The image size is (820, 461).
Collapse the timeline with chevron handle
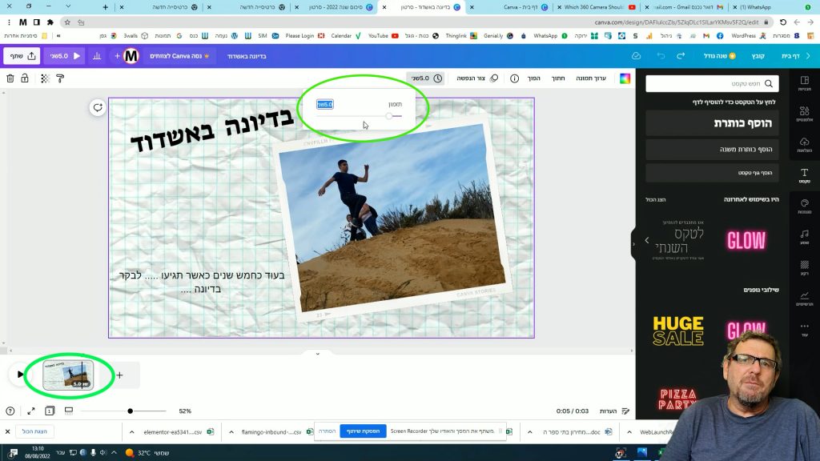[317, 354]
